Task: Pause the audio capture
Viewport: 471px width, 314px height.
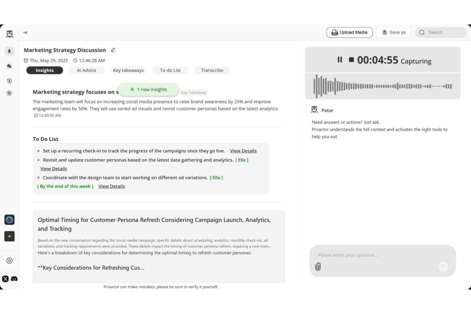Action: pos(339,60)
